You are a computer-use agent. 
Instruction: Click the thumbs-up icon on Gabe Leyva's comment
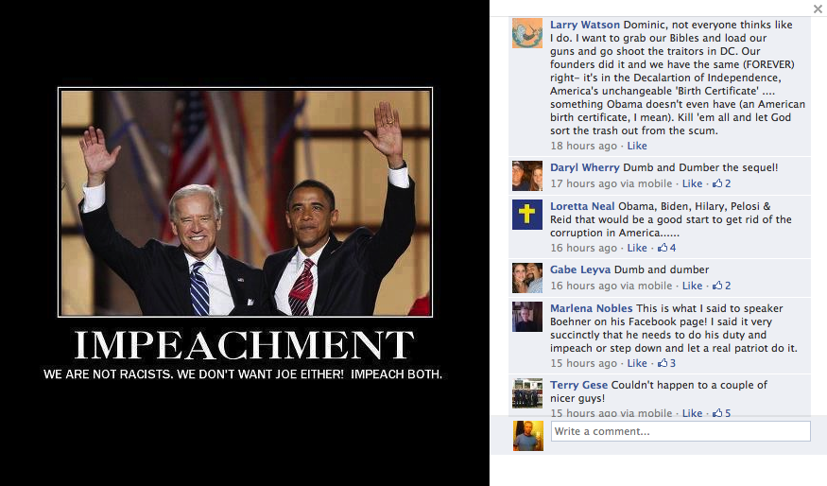pyautogui.click(x=717, y=285)
